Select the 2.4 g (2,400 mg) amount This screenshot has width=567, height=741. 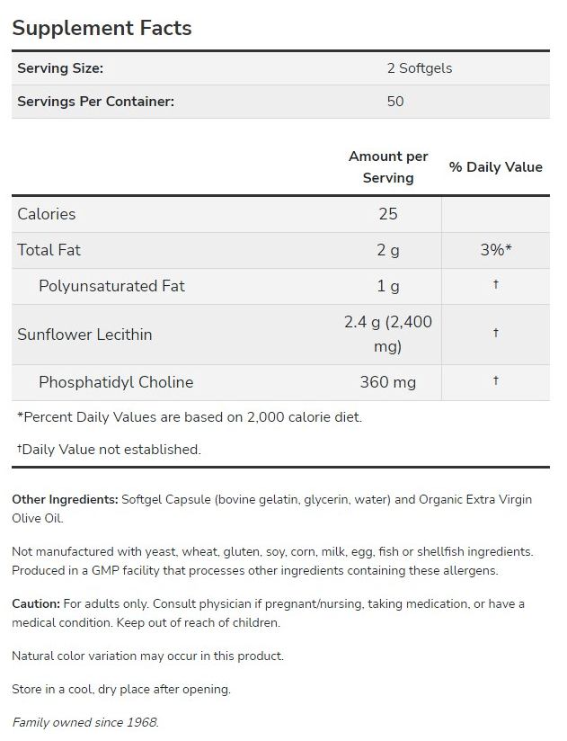tap(388, 335)
